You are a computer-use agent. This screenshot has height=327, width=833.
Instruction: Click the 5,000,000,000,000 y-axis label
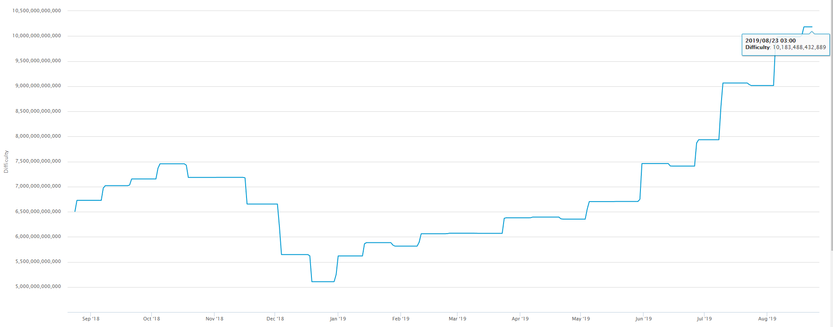coord(38,286)
